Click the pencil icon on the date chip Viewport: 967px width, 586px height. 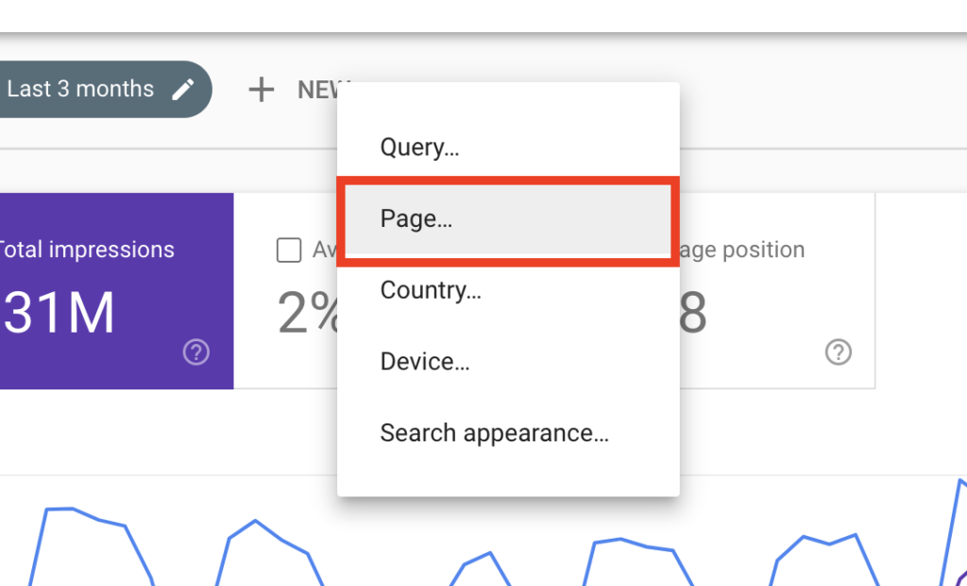(182, 90)
